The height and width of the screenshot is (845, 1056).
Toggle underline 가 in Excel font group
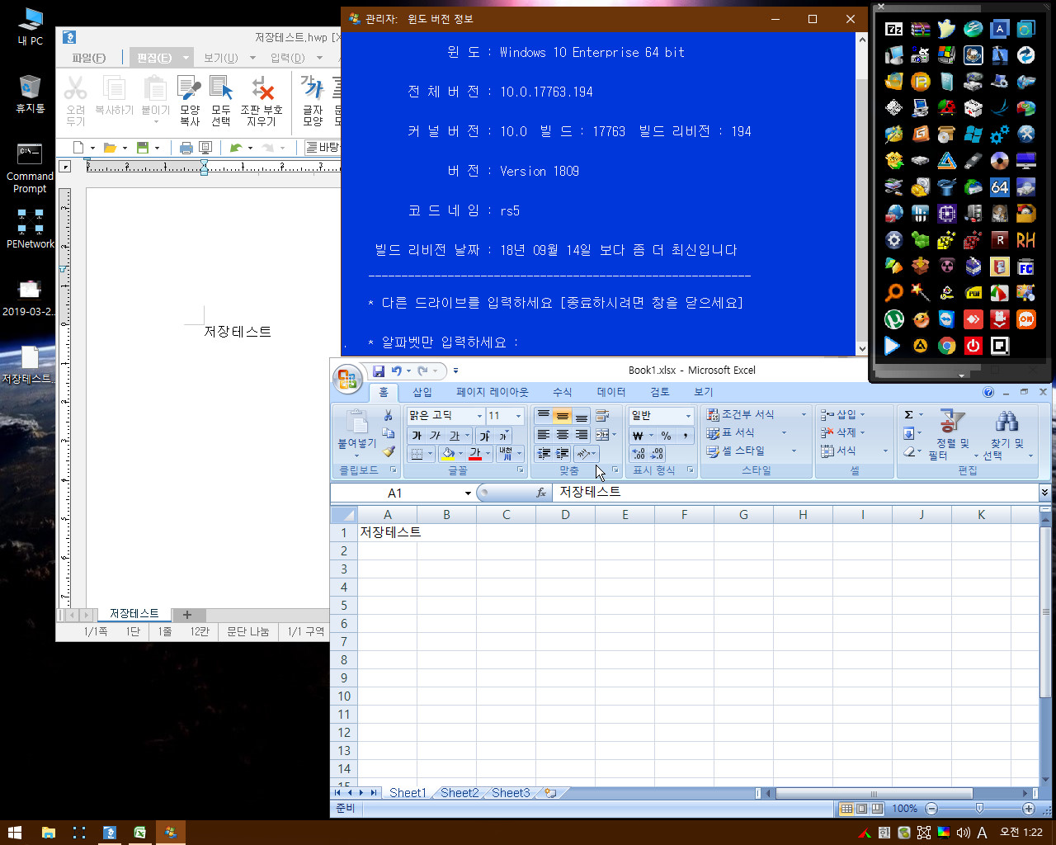(x=454, y=436)
